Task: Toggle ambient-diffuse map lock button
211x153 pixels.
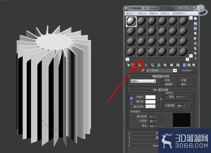Action: pyautogui.click(x=161, y=99)
